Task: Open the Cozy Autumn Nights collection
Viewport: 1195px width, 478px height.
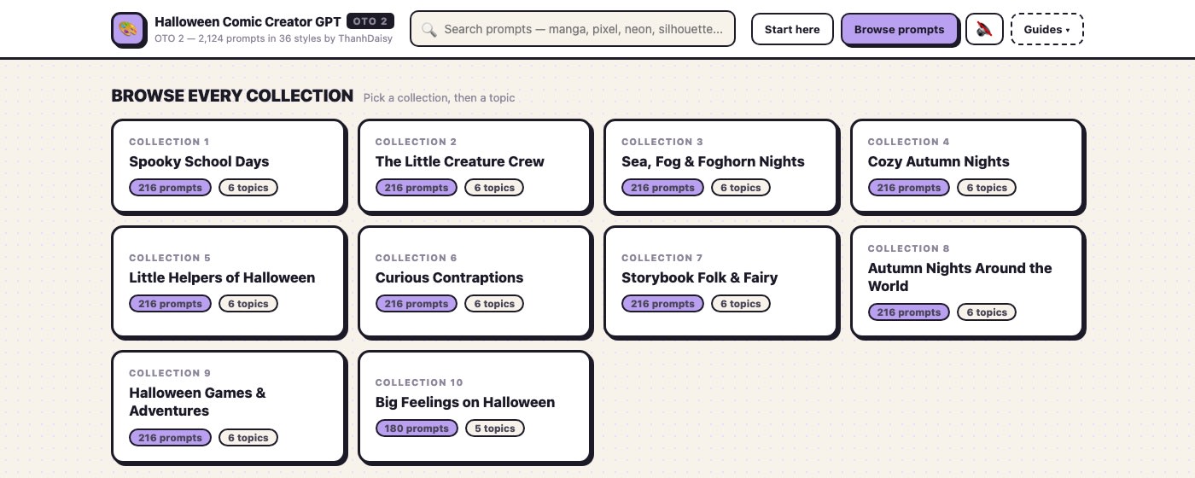Action: pyautogui.click(x=967, y=166)
